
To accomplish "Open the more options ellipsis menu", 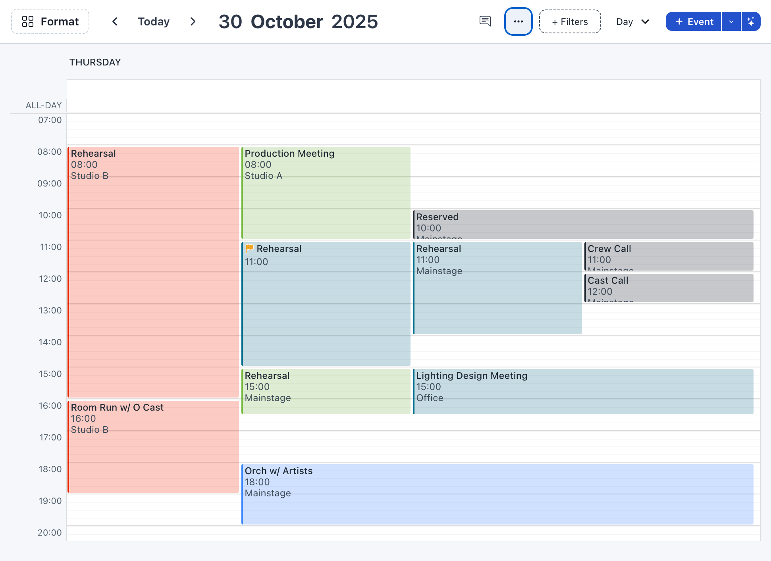I will [518, 21].
